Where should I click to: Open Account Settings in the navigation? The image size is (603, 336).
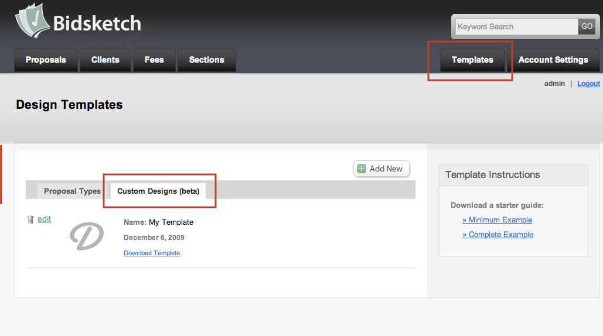pos(553,60)
